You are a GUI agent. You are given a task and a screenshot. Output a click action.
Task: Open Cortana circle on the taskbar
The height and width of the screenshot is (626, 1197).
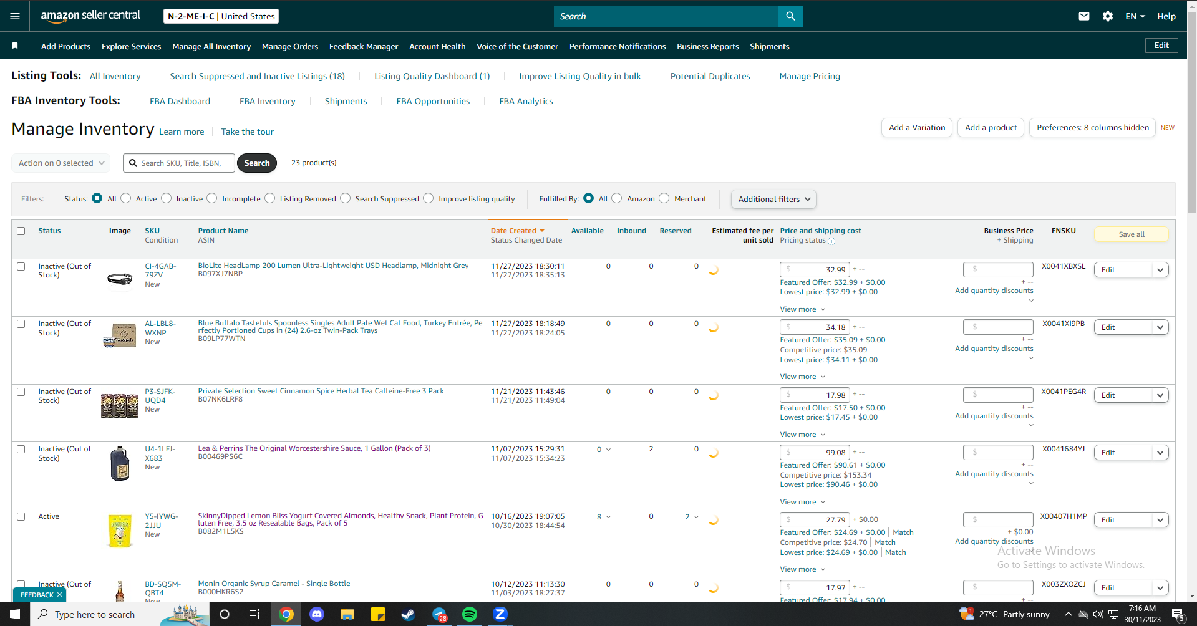click(x=225, y=614)
